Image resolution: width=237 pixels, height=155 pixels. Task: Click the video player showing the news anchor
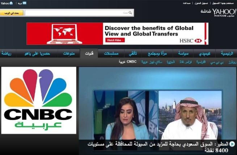point(157,108)
